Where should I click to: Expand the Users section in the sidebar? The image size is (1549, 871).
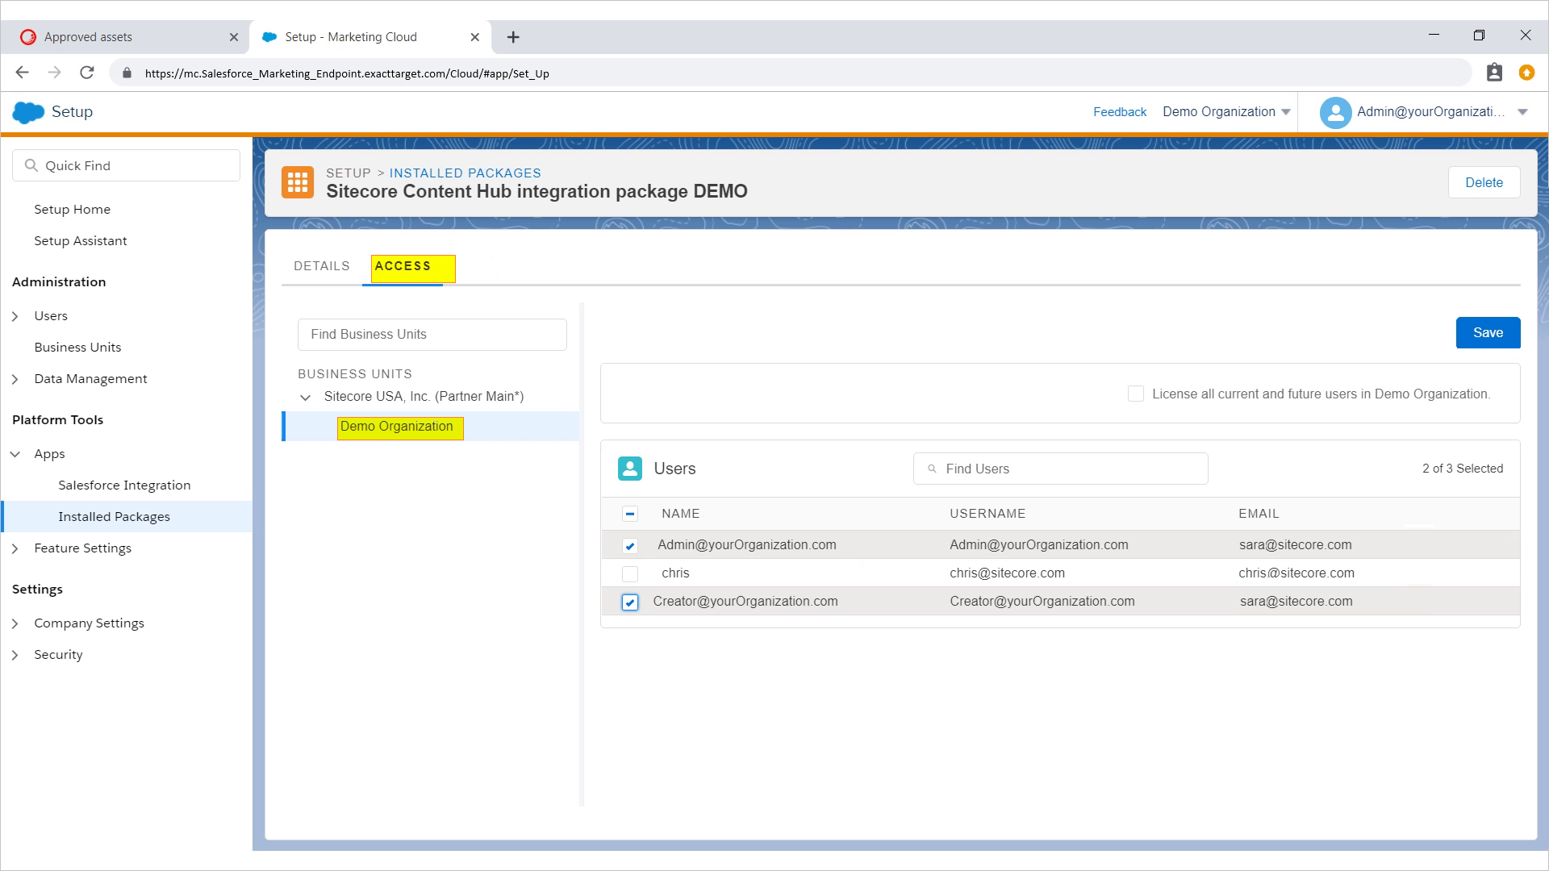(x=15, y=316)
